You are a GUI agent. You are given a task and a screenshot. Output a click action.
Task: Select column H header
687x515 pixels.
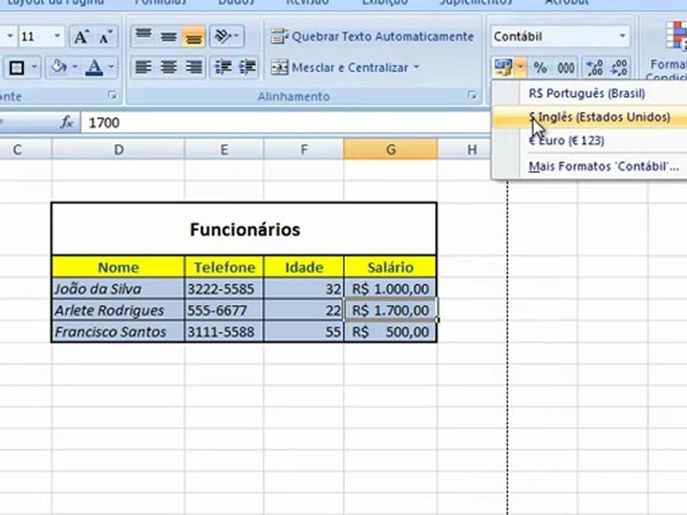pos(472,149)
